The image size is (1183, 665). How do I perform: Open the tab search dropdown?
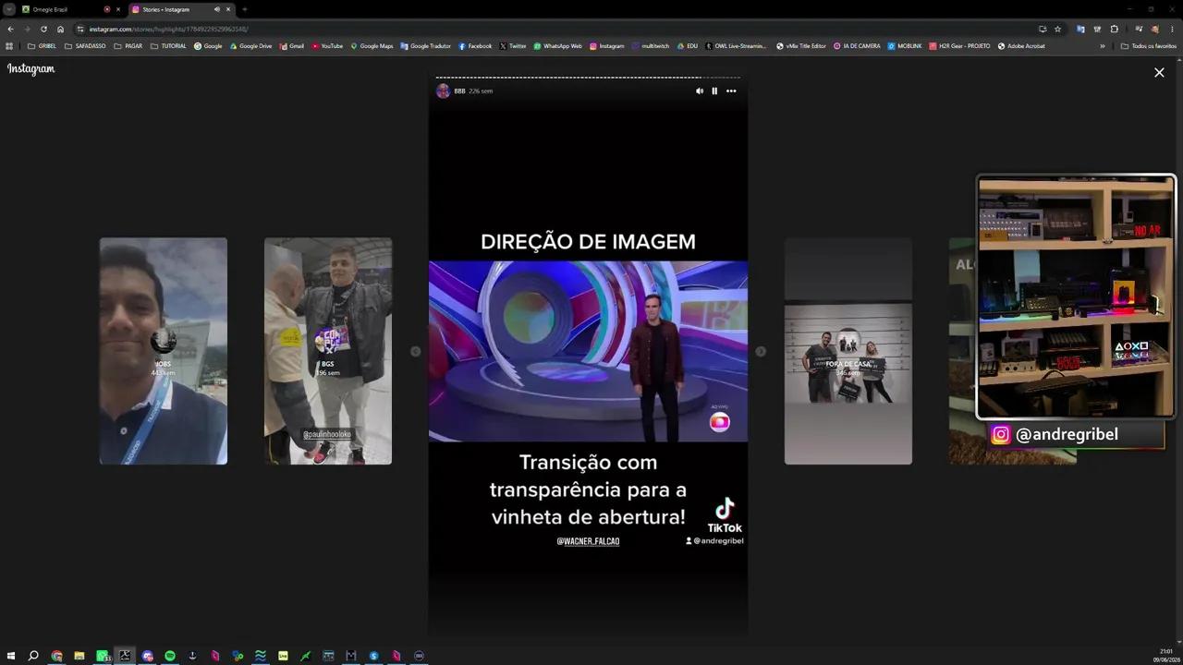tap(8, 9)
